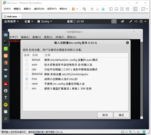Open VMware 编辑(E) menu
Image resolution: width=151 pixels, height=135 pixels.
(17, 9)
